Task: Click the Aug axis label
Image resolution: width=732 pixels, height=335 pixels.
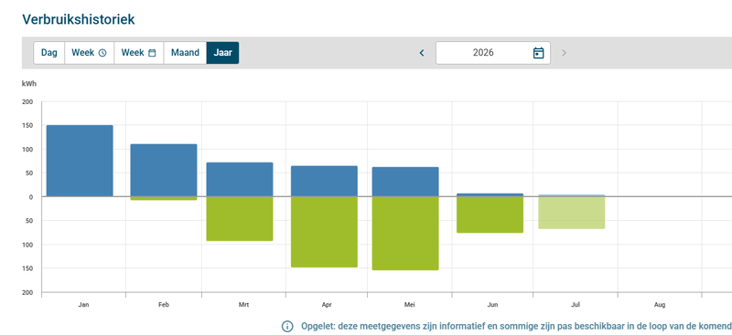Action: (660, 305)
